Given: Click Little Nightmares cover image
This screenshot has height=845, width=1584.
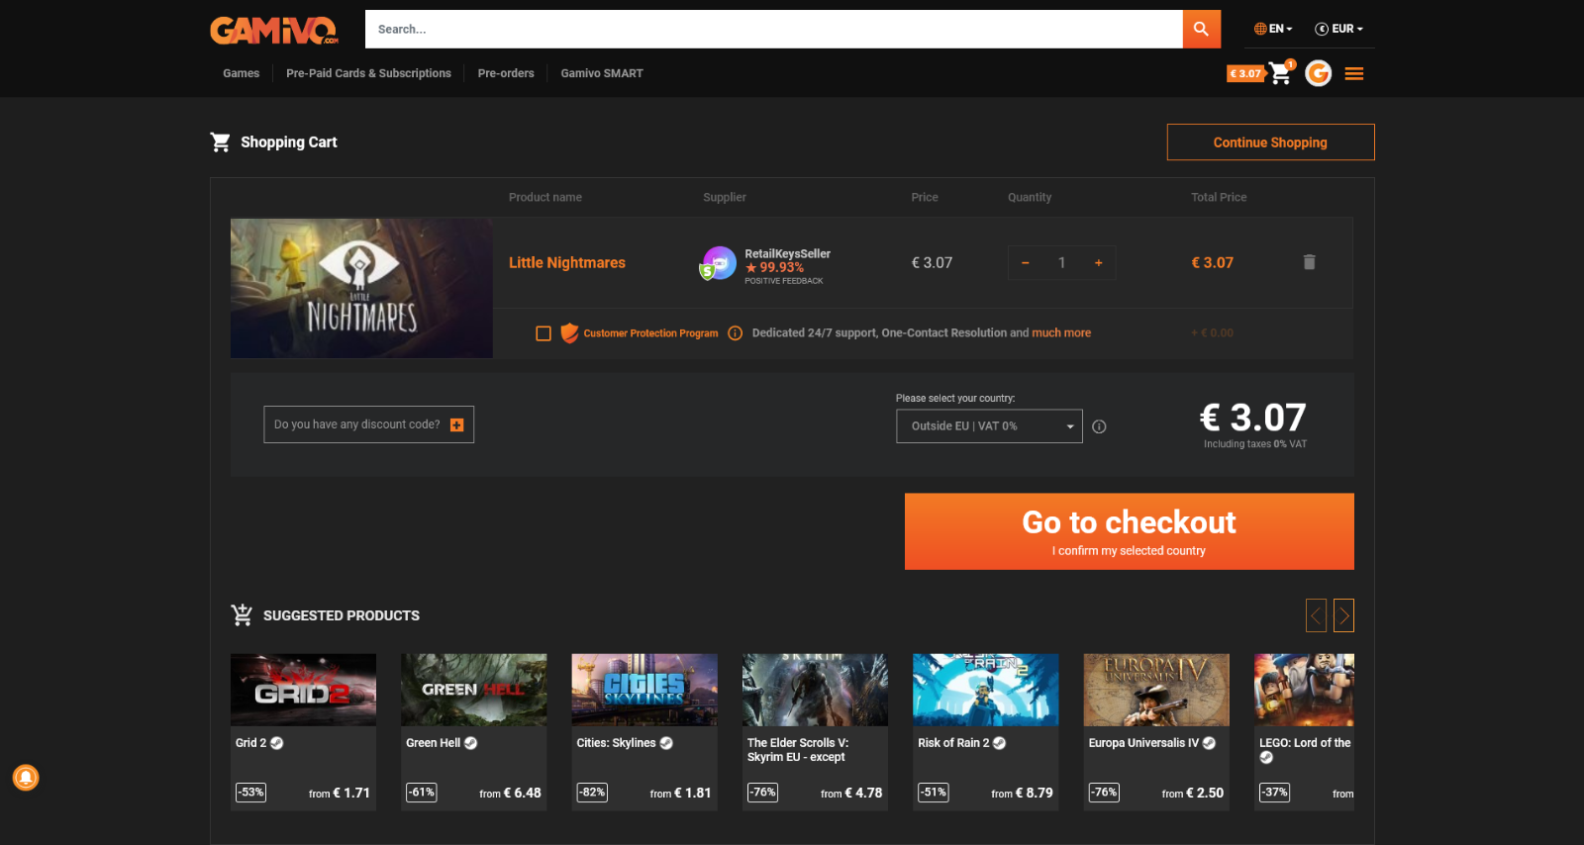Looking at the screenshot, I should 361,288.
